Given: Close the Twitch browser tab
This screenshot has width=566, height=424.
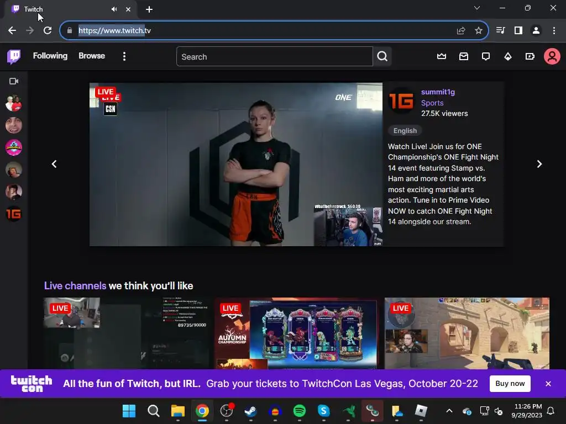Looking at the screenshot, I should coord(128,9).
